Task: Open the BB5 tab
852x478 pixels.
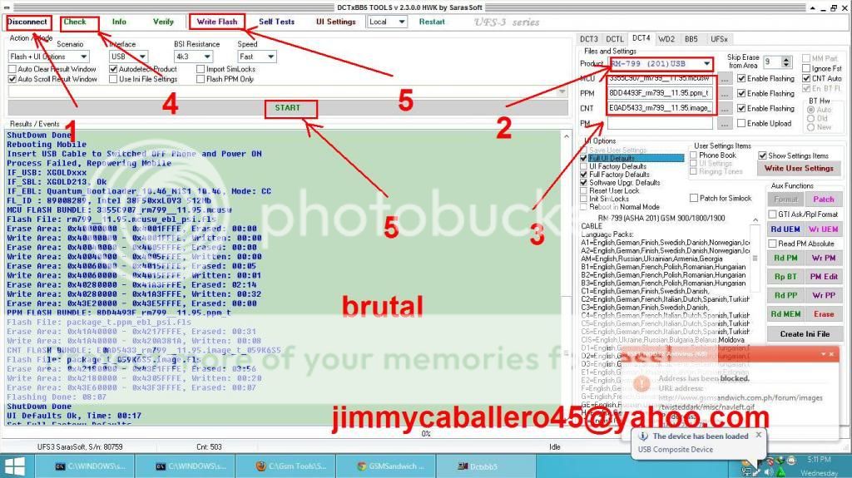Action: [691, 39]
